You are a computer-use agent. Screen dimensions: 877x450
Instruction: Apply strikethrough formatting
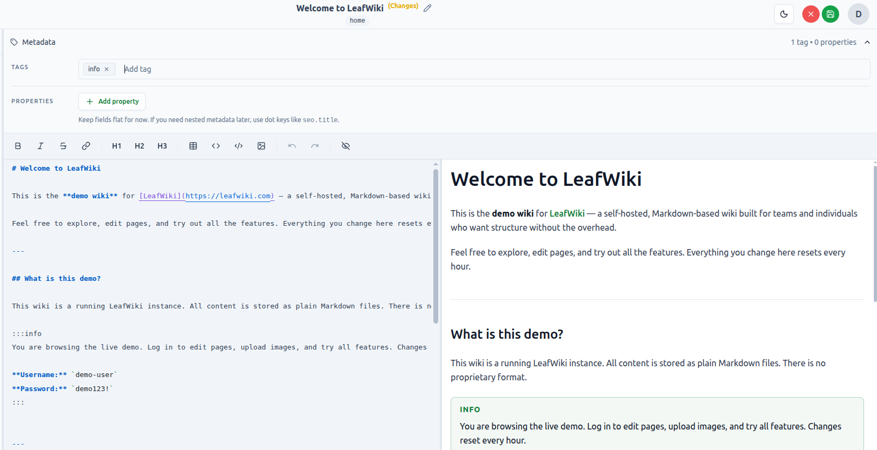(x=63, y=146)
